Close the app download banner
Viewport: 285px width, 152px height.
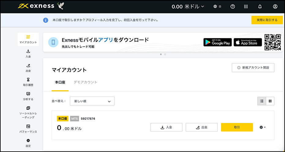click(281, 34)
